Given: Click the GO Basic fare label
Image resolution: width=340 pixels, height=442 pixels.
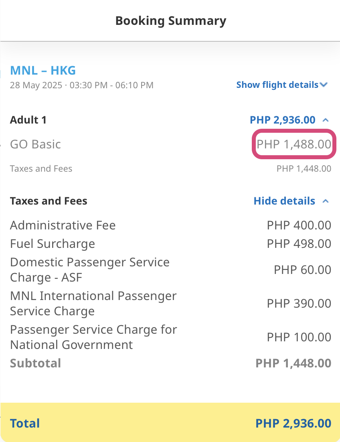Looking at the screenshot, I should tap(35, 144).
